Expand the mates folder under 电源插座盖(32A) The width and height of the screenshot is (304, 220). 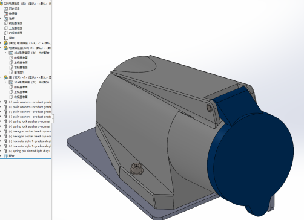pos(5,53)
